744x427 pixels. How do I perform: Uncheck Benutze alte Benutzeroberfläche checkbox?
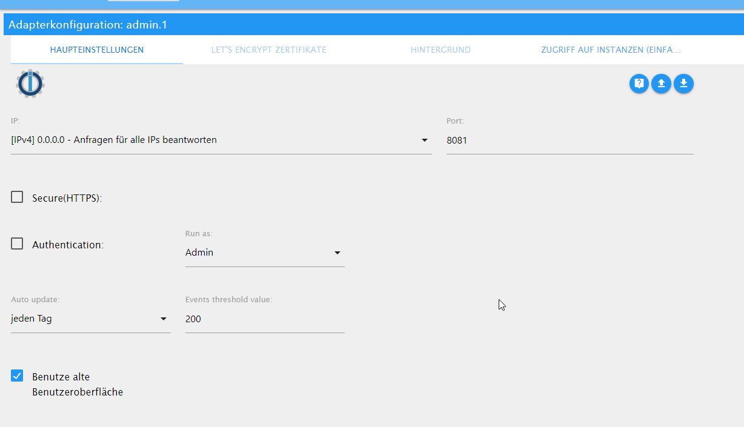click(17, 376)
